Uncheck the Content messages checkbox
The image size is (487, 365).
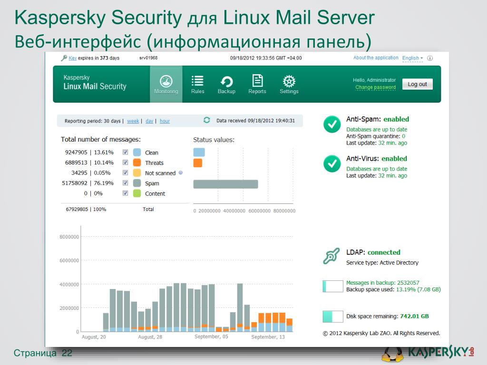point(125,193)
